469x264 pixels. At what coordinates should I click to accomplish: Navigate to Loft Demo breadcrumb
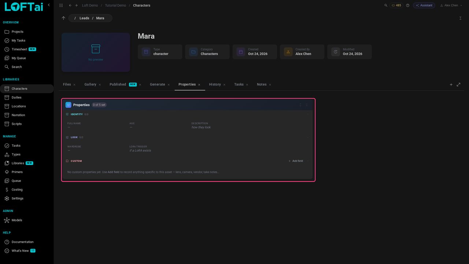[x=90, y=5]
